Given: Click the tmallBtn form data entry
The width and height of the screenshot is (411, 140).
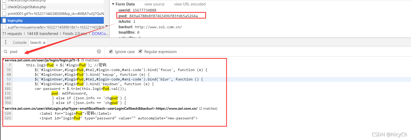Looking at the screenshot, I should pos(129,32).
